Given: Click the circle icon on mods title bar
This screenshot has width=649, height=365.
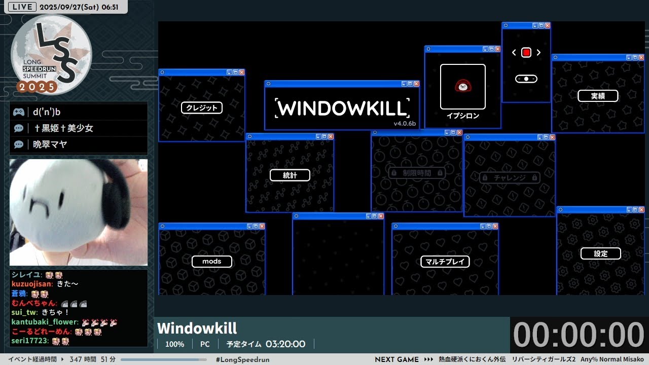Looking at the screenshot, I should click(162, 226).
